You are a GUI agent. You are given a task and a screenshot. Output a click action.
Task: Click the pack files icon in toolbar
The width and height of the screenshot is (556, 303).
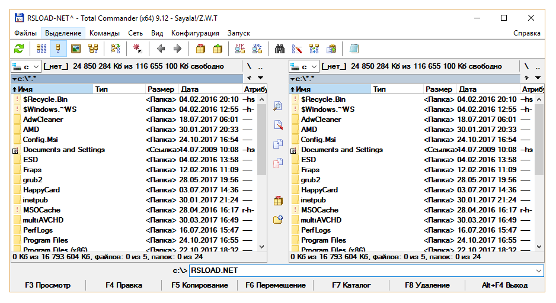click(x=200, y=49)
